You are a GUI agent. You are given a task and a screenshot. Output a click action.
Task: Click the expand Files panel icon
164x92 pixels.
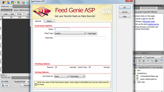[x=161, y=61]
